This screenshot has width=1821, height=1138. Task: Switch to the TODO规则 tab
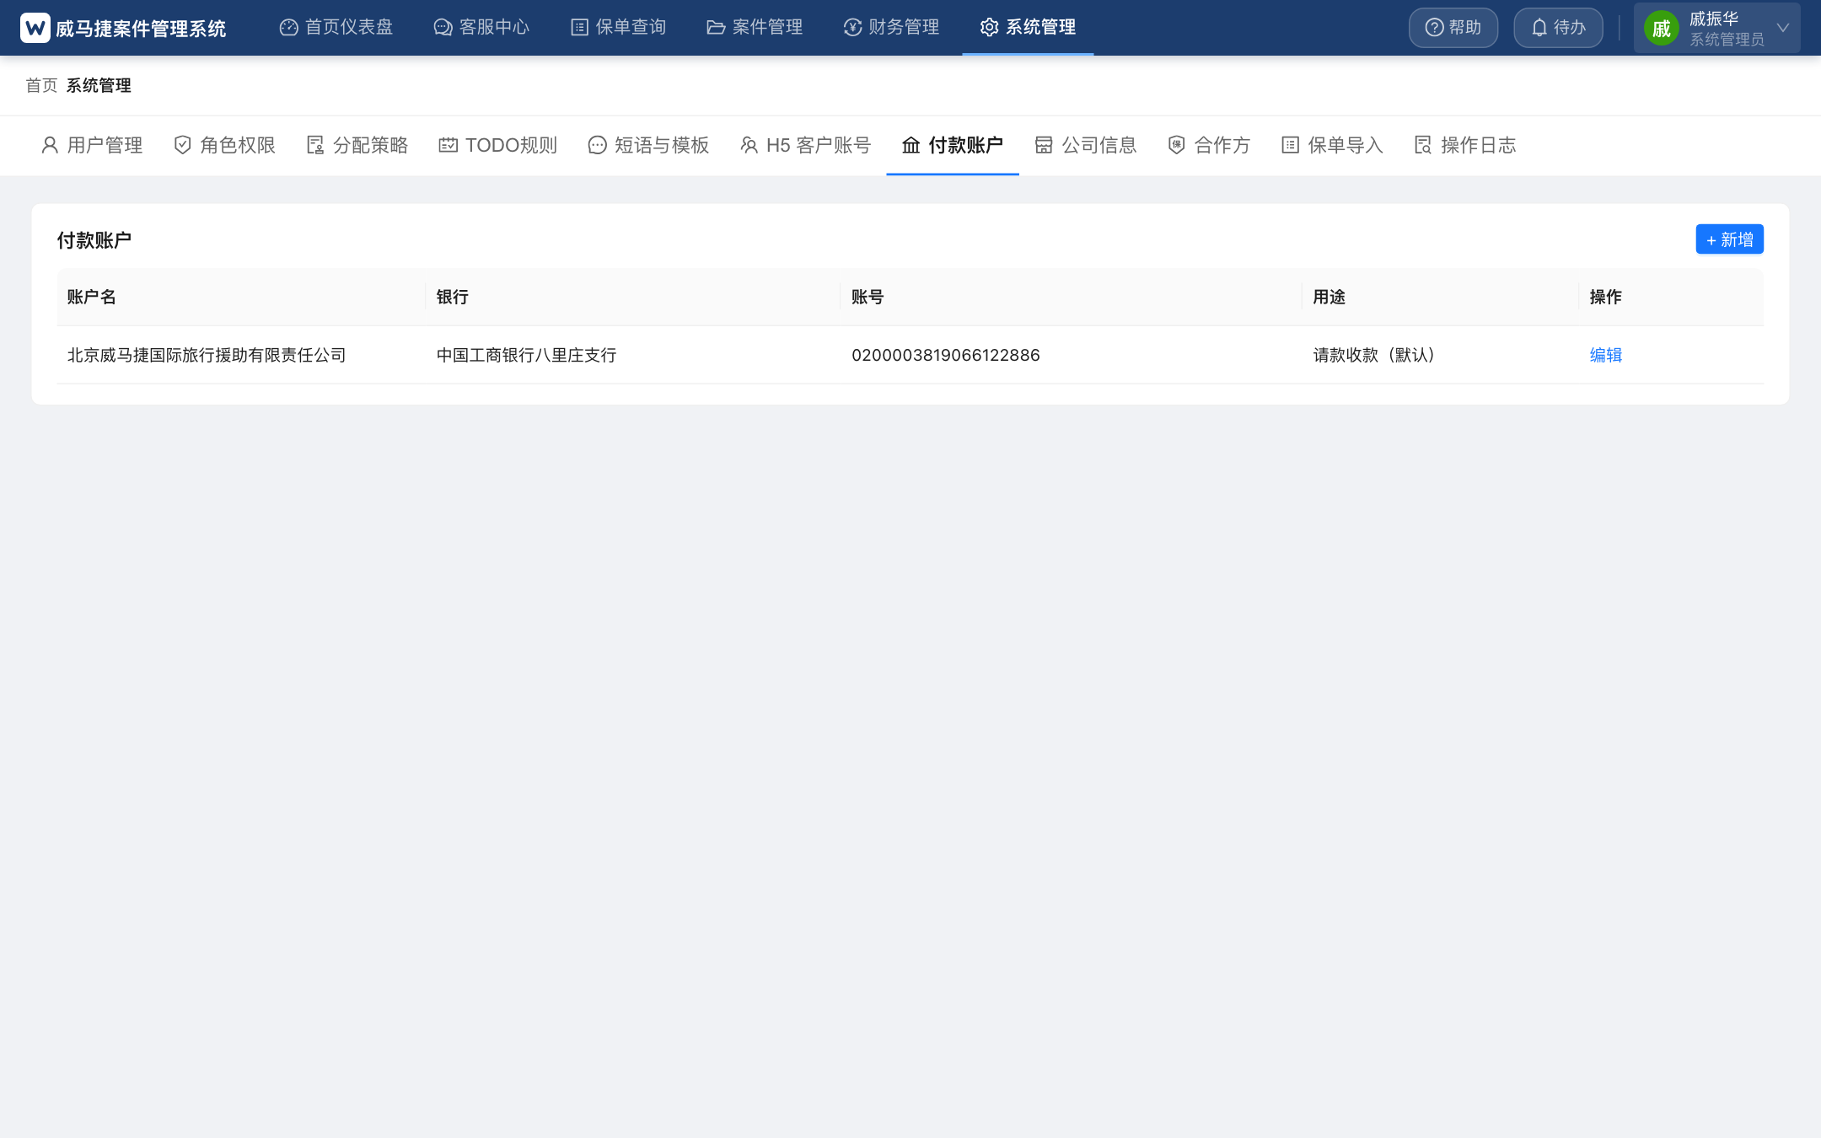point(498,145)
